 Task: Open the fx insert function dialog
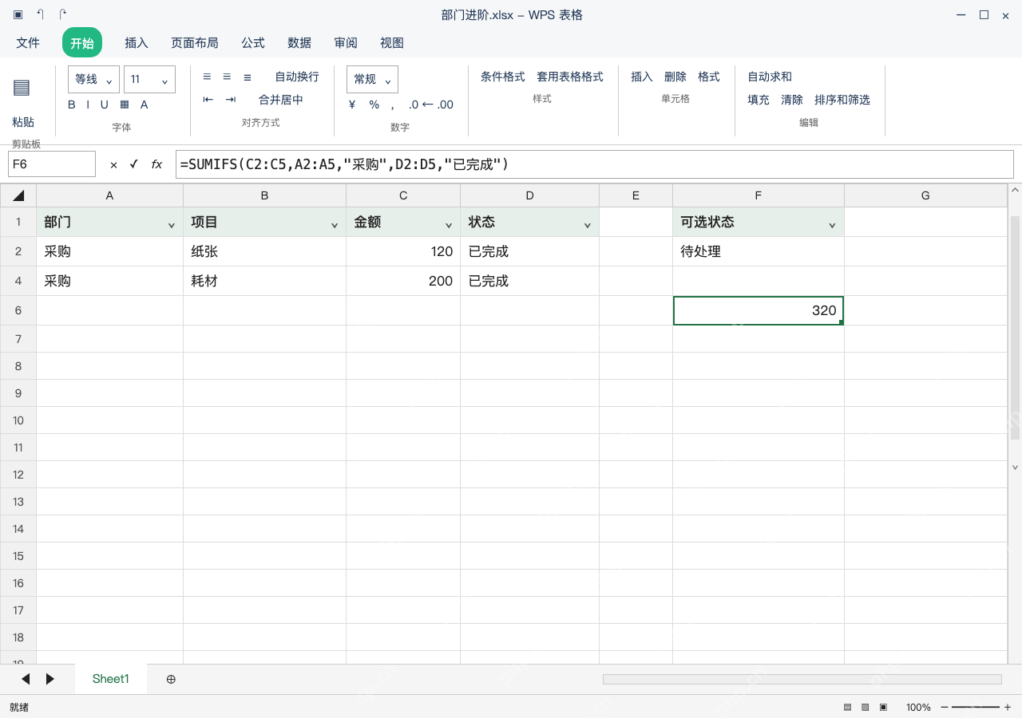point(157,164)
